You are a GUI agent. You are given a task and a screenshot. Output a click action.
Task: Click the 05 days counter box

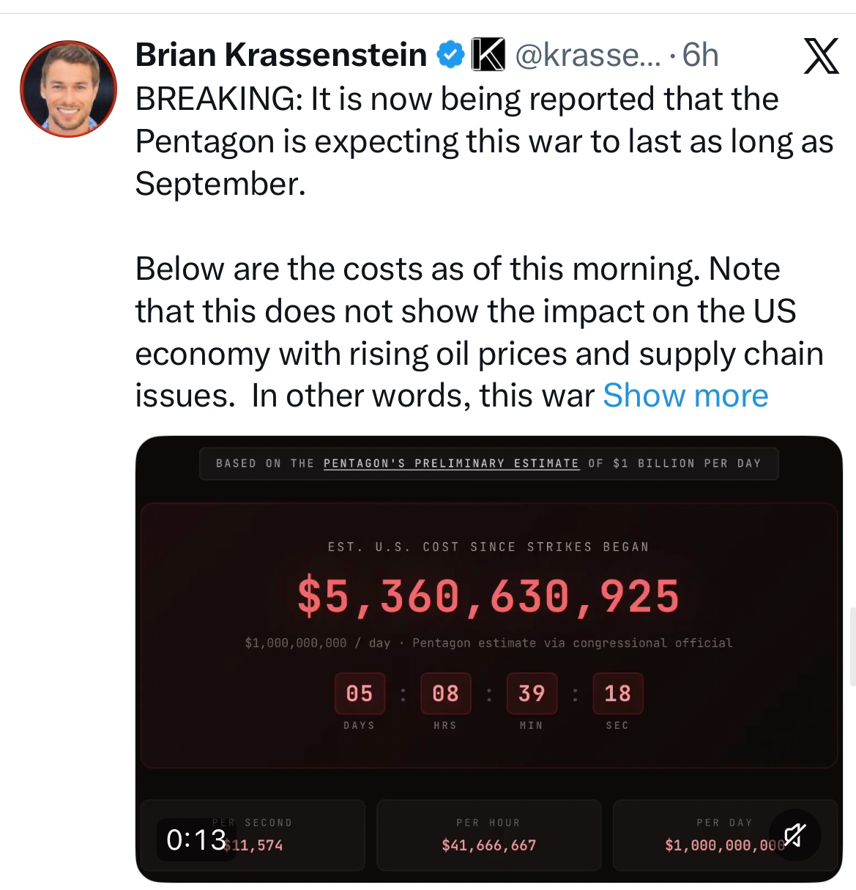(360, 693)
